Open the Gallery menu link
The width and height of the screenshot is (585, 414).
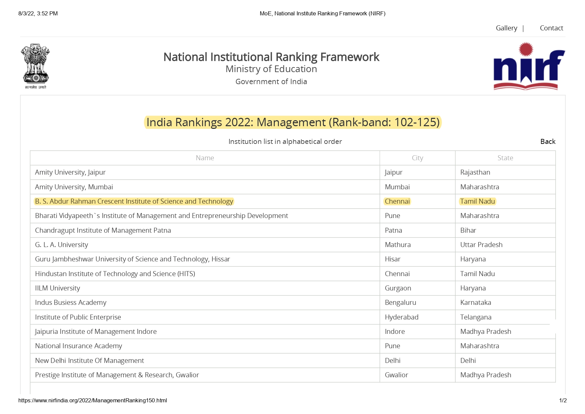(x=506, y=28)
